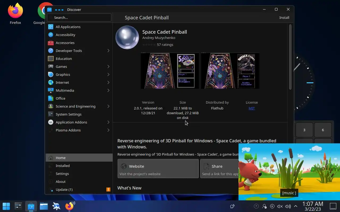
Task: Open the file manager in the taskbar
Action: click(44, 206)
